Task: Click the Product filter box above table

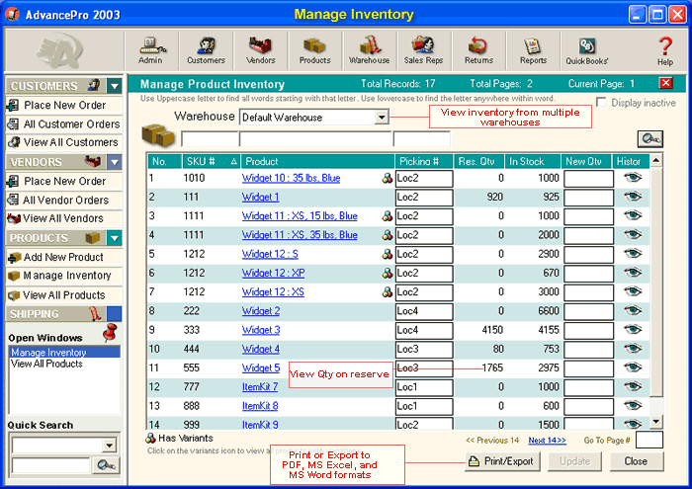Action: click(315, 139)
